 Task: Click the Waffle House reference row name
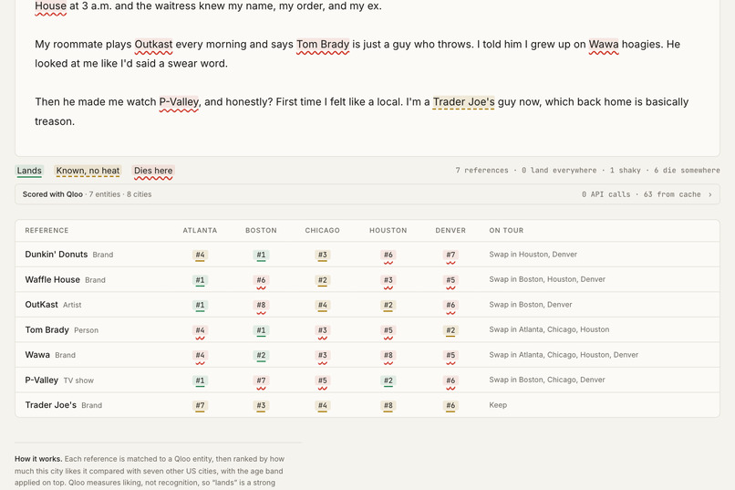coord(53,279)
